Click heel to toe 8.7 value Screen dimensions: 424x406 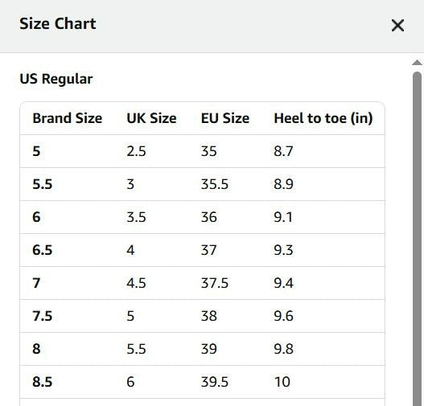[x=283, y=151]
